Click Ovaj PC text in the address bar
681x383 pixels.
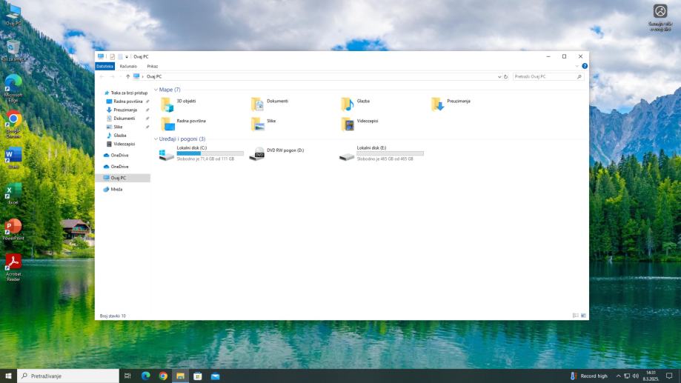tap(154, 76)
